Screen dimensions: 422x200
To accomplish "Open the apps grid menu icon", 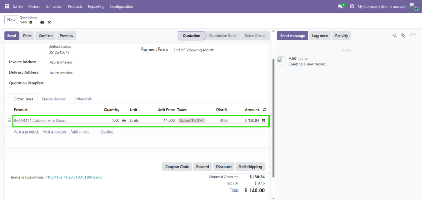I will (7, 6).
